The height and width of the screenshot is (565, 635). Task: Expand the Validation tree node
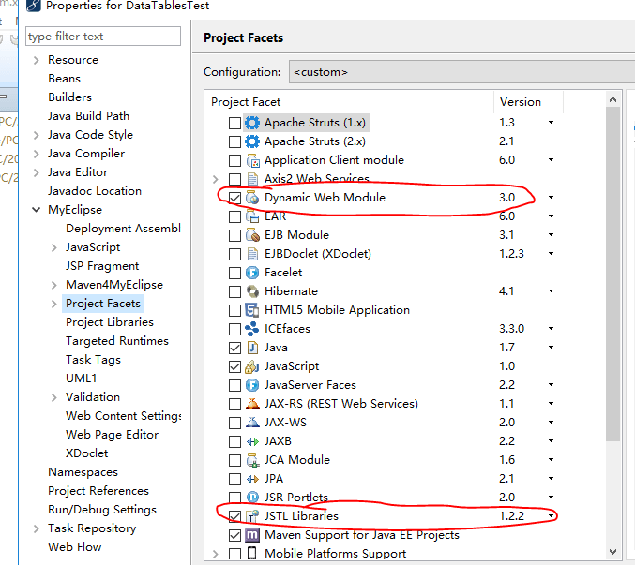(53, 397)
